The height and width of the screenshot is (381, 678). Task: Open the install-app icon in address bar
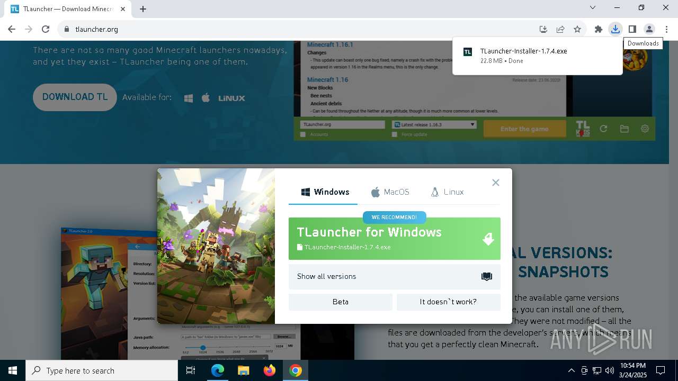(543, 29)
